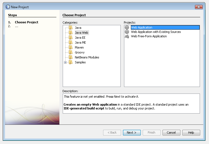
Task: Click the NetBeans Modules folder icon
Action: tap(71, 57)
